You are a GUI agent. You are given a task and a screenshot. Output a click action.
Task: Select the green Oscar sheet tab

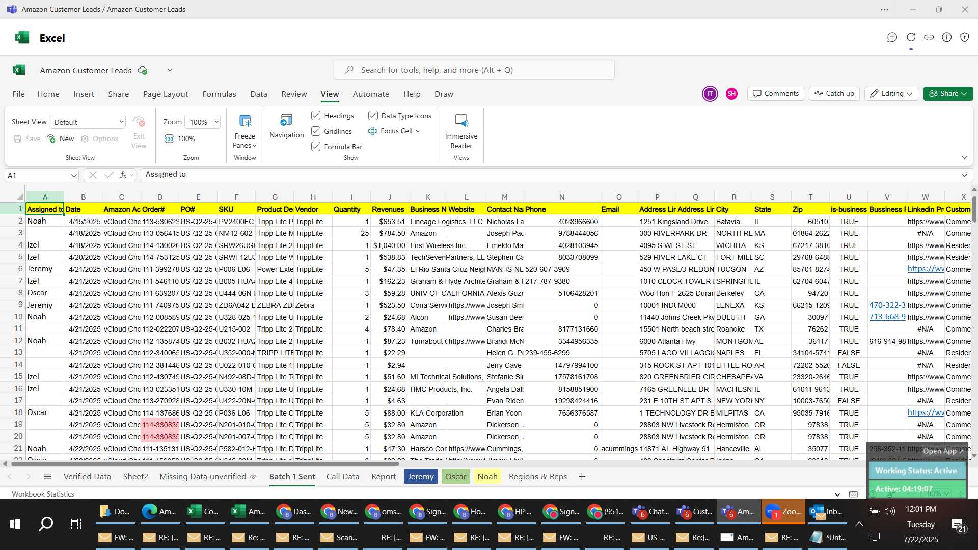pyautogui.click(x=455, y=477)
